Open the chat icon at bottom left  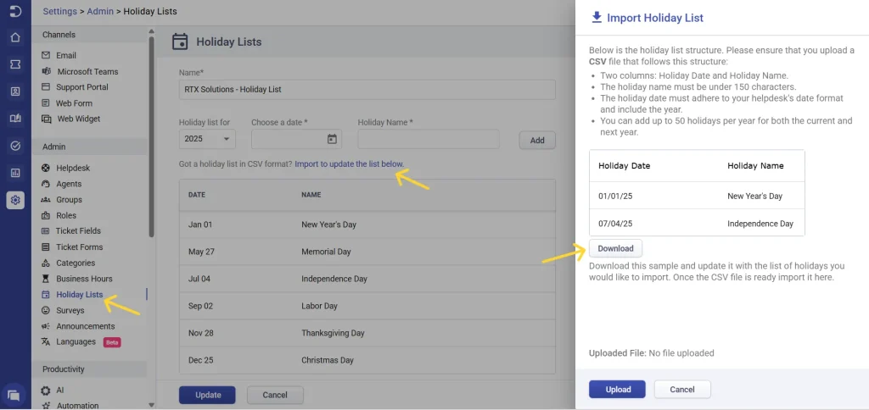tap(14, 395)
